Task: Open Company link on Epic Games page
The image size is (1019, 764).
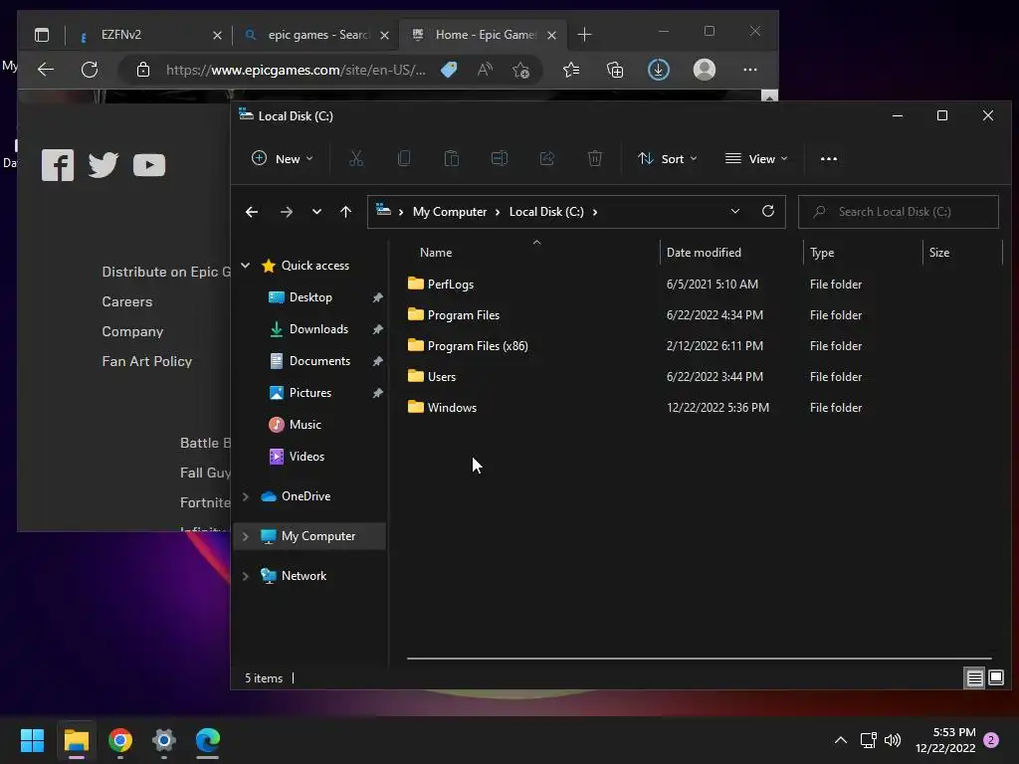Action: tap(132, 331)
